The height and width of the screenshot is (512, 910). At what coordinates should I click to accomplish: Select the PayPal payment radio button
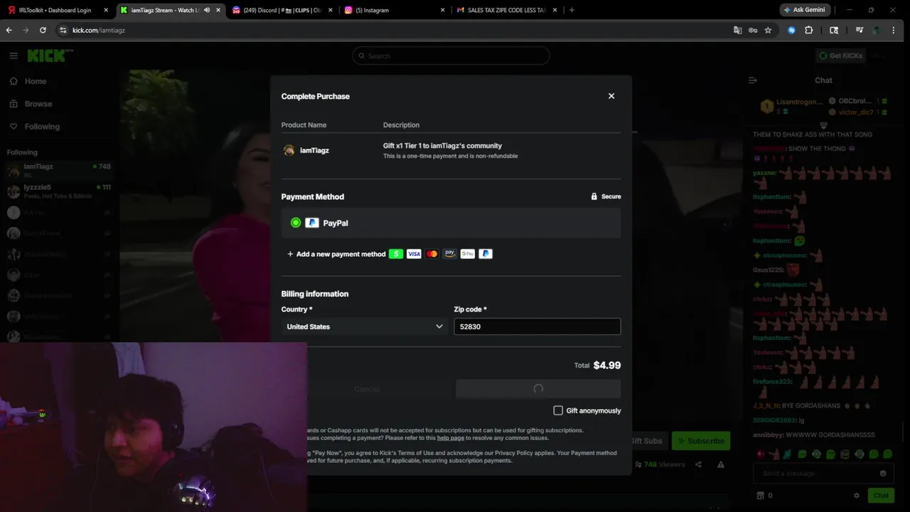[296, 223]
